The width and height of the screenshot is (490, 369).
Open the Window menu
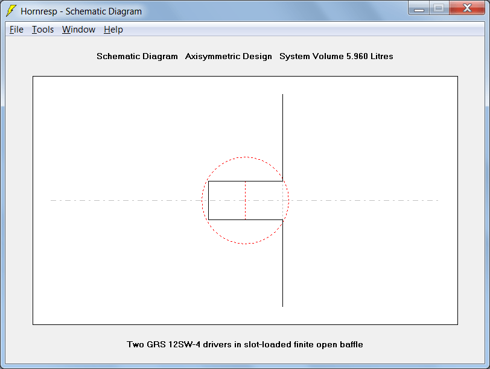tap(78, 30)
